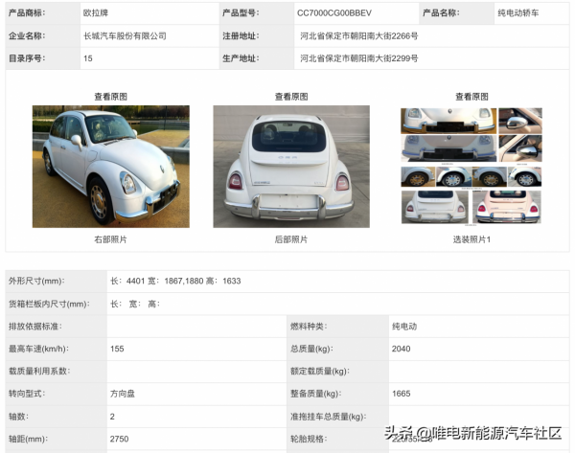Click the 载质量利用系数 label
This screenshot has height=453, width=575.
click(x=39, y=371)
